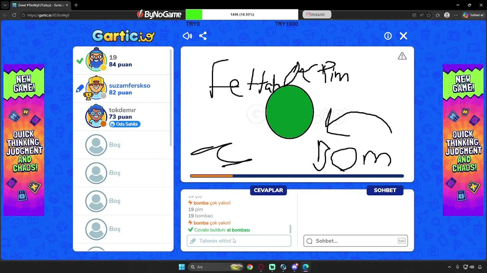Open browser more options menu

(456, 15)
